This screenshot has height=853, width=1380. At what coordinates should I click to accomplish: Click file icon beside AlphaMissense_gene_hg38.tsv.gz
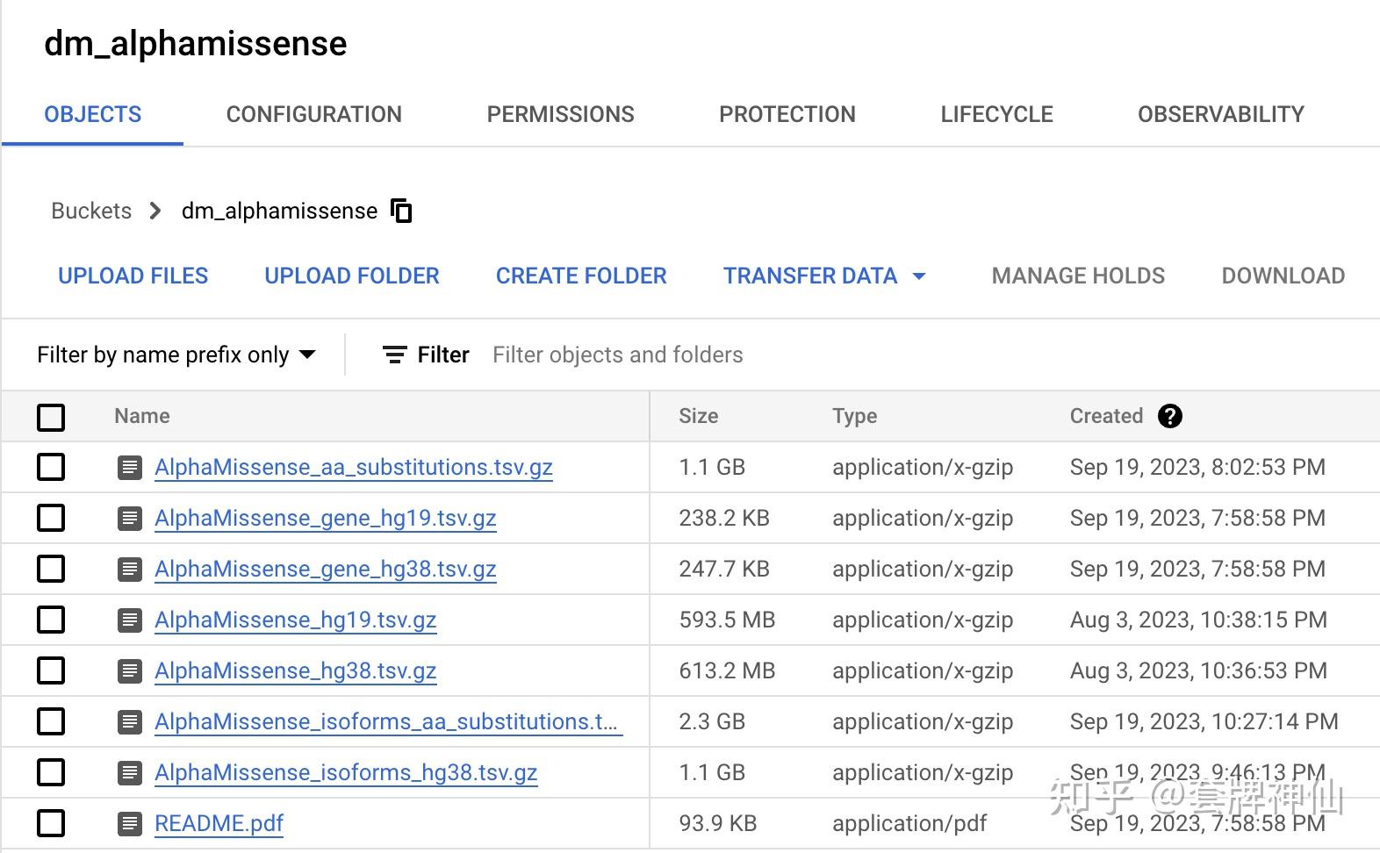click(x=130, y=569)
